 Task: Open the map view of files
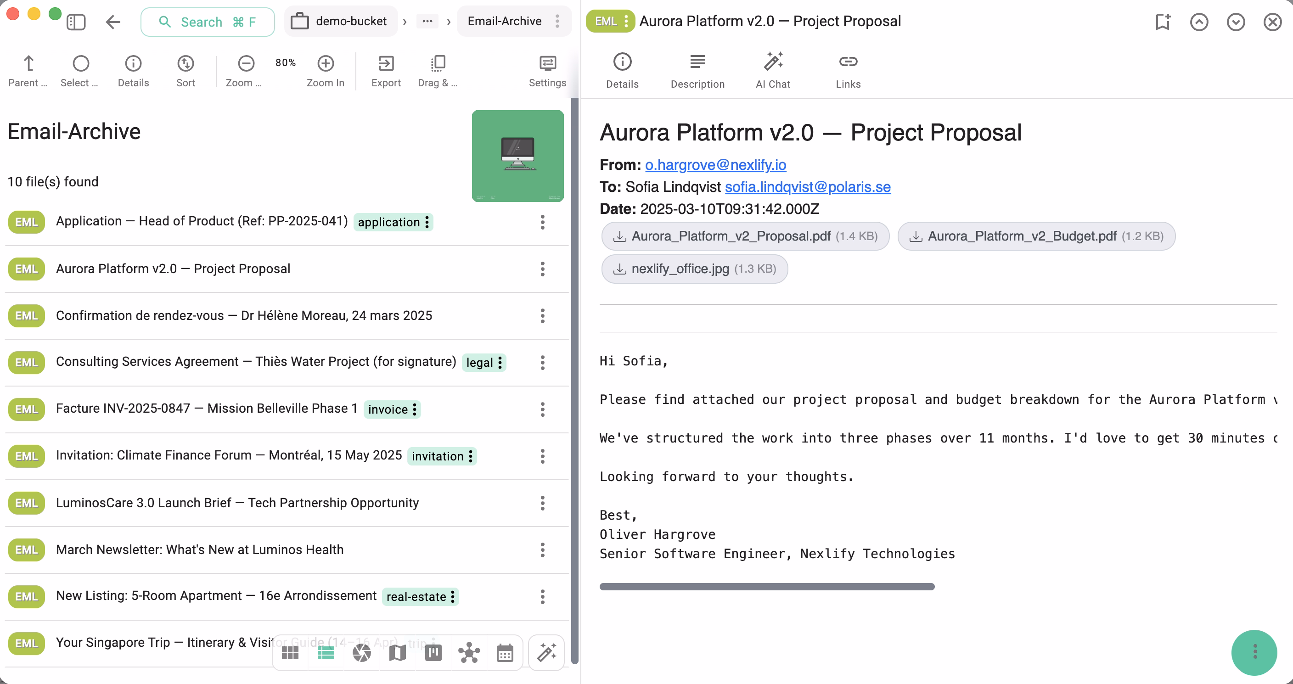coord(397,652)
